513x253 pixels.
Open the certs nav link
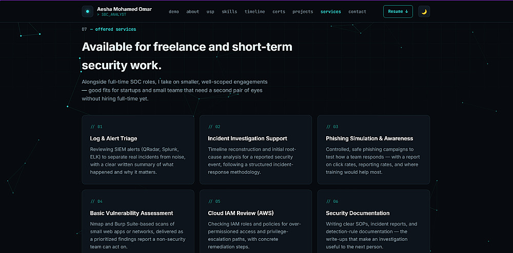(x=279, y=12)
